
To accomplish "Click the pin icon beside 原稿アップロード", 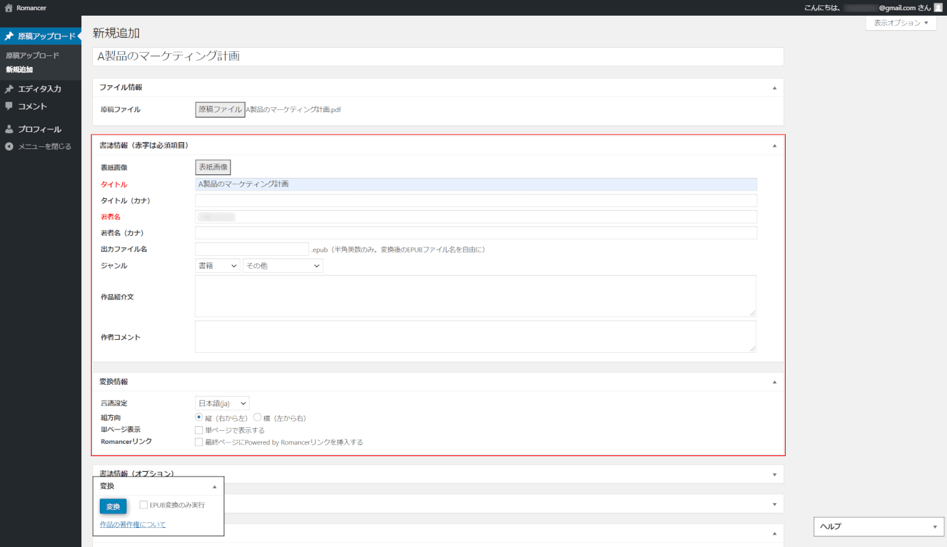I will click(9, 36).
